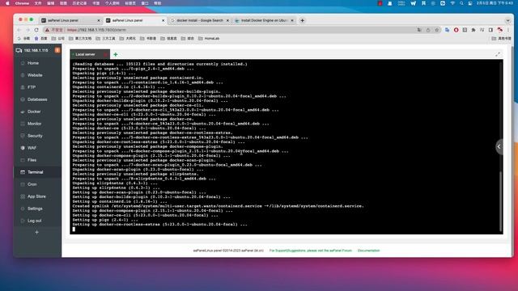Click the Chrome profile avatar
The width and height of the screenshot is (518, 291).
(x=500, y=30)
